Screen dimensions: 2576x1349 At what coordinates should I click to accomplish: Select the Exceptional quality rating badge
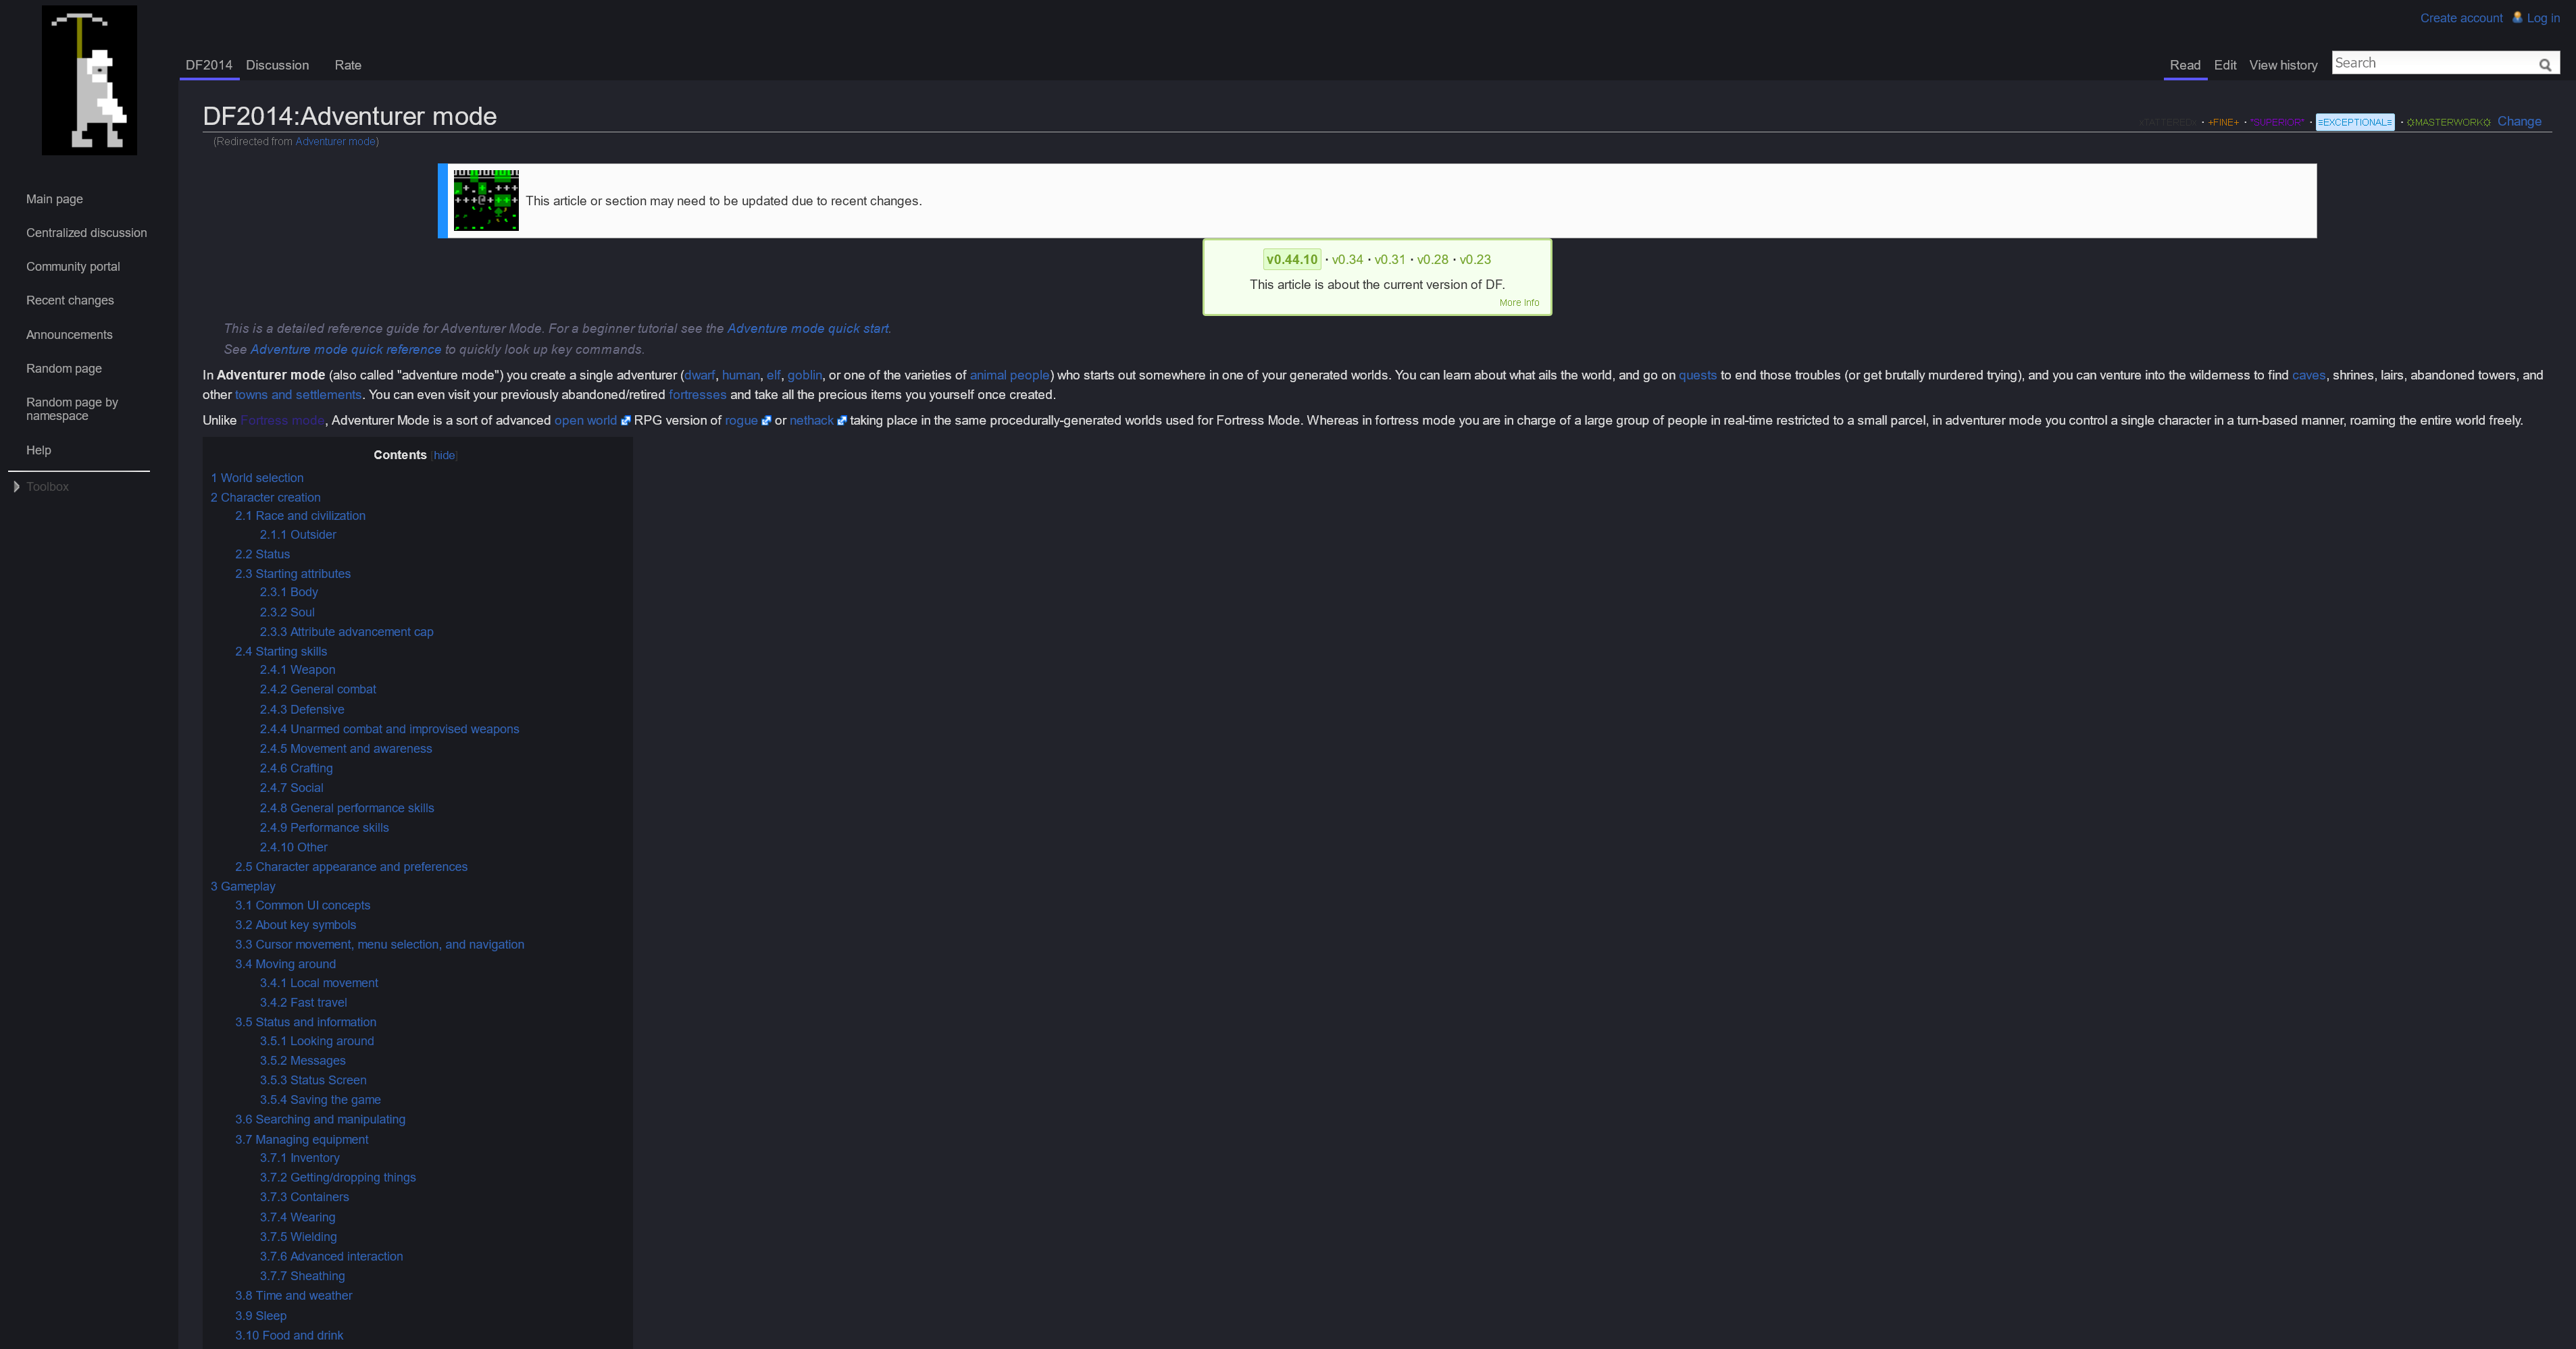(2354, 122)
